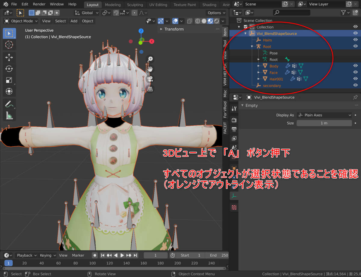Click the play animation button
361x277 pixels.
[x=122, y=255]
